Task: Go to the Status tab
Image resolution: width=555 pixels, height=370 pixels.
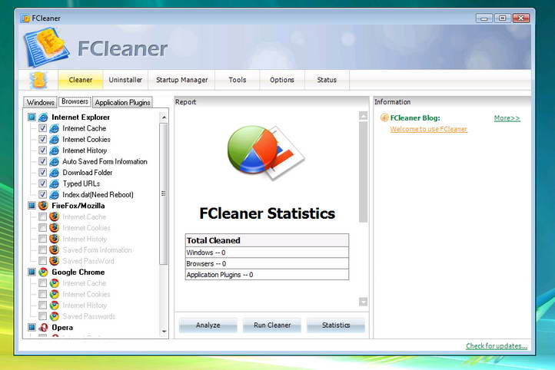Action: 327,80
